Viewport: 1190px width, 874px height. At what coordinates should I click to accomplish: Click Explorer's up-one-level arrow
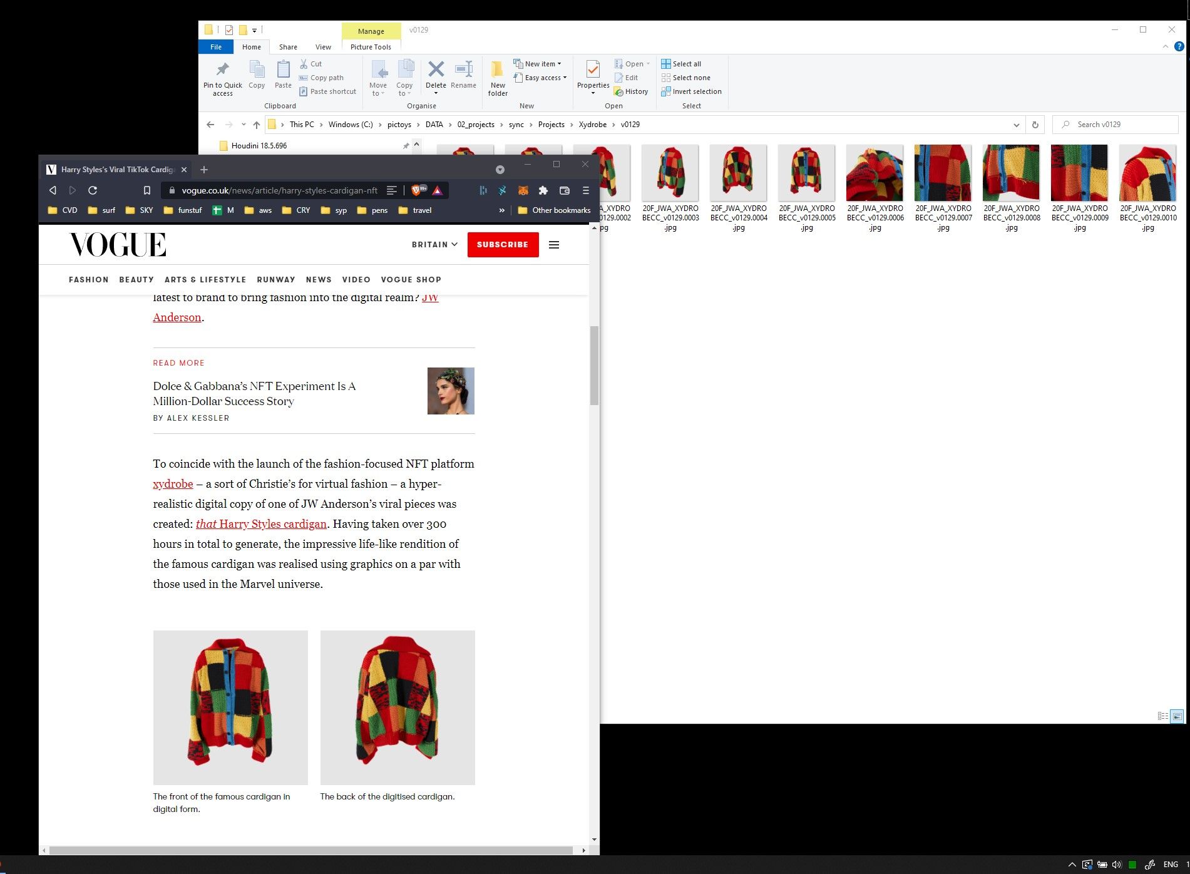(257, 125)
